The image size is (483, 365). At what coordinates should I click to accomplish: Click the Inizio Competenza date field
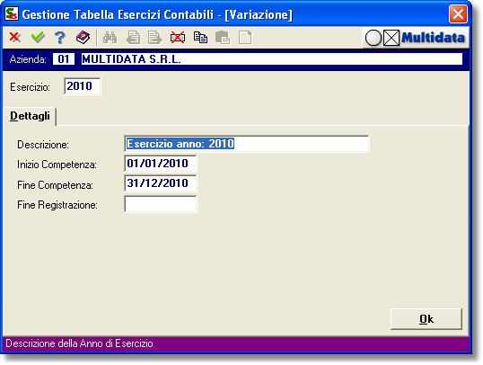pos(160,164)
